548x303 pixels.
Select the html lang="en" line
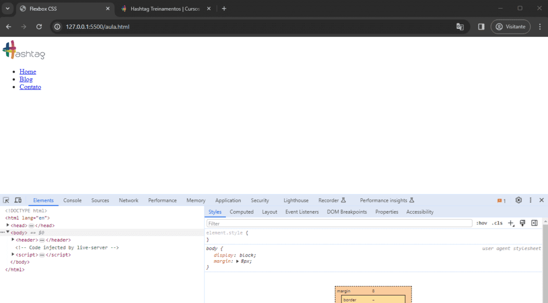click(x=27, y=218)
